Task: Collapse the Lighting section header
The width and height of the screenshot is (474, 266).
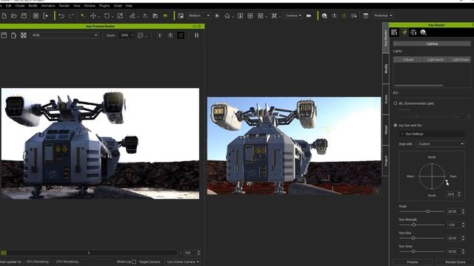Action: point(432,44)
